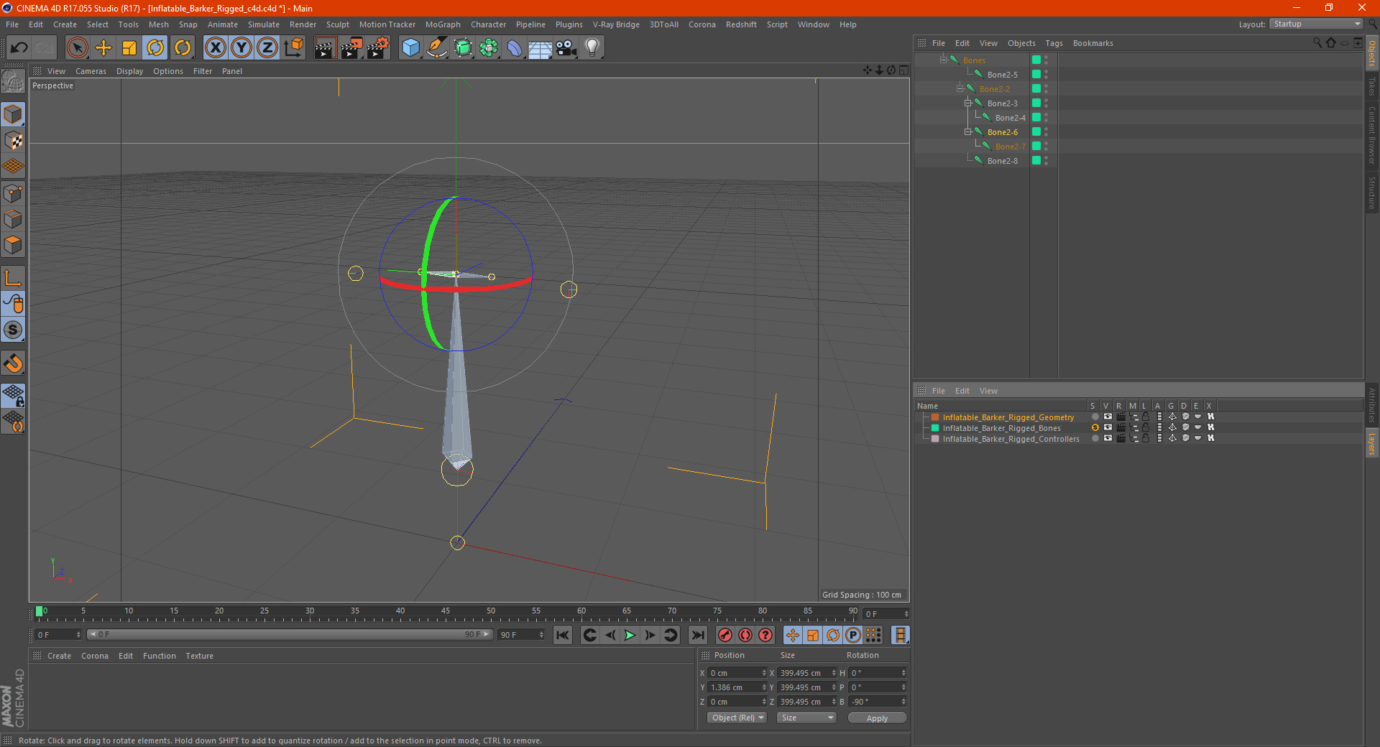Click Controllers layer pink color swatch

(935, 438)
